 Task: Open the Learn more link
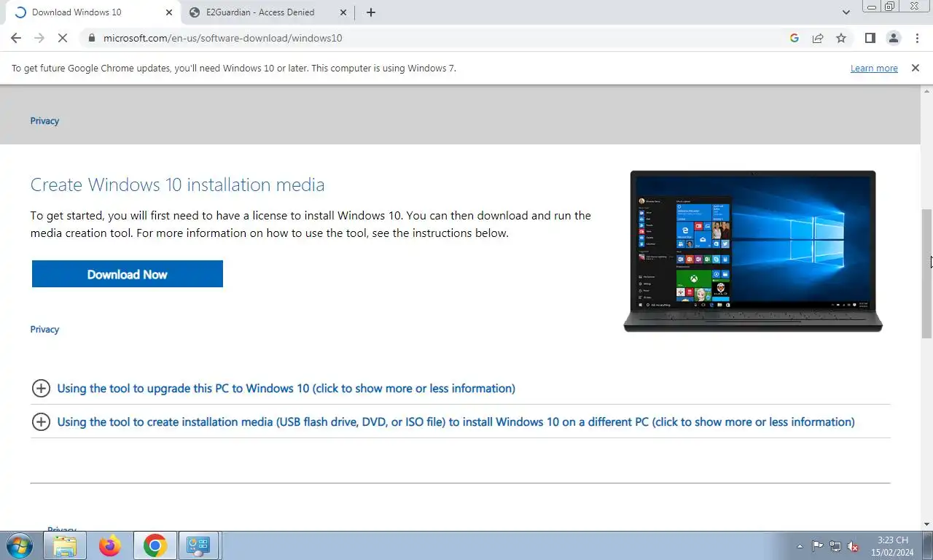874,69
